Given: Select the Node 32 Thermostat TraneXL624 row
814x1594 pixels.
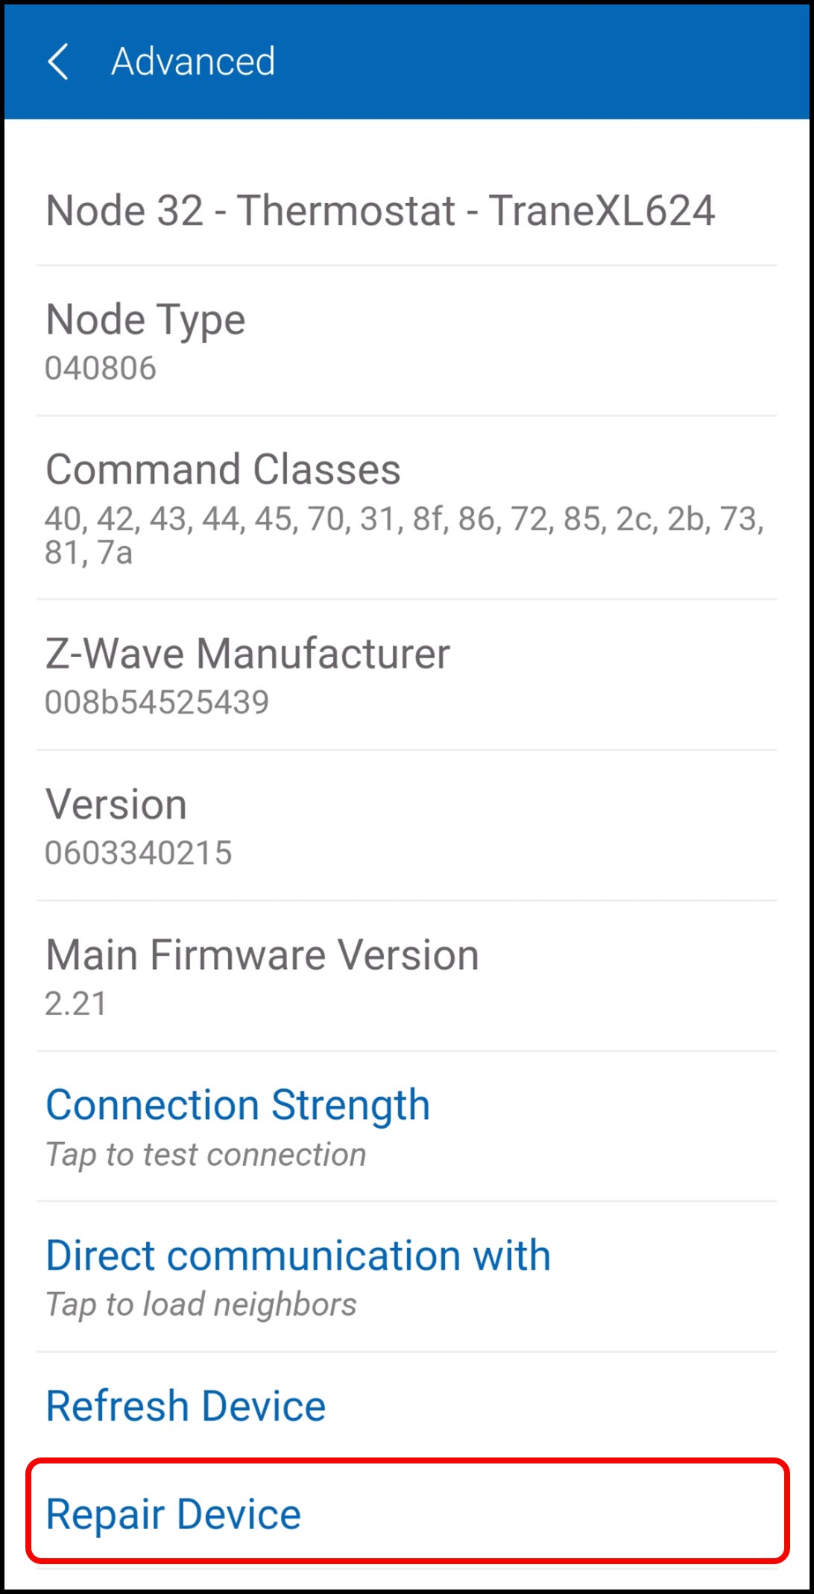Looking at the screenshot, I should 407,210.
